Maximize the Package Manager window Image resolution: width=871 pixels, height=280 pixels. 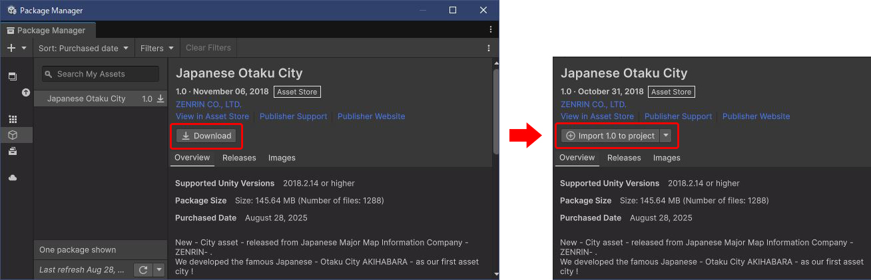[x=453, y=10]
